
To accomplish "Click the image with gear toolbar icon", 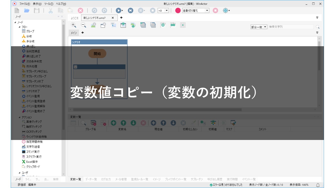I will (93, 25).
